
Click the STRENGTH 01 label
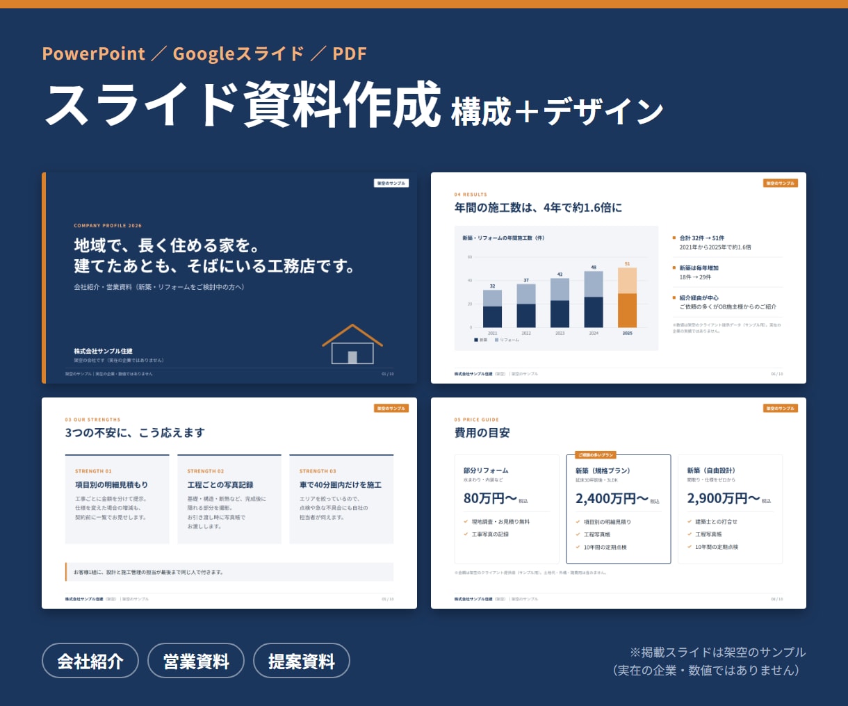[93, 471]
